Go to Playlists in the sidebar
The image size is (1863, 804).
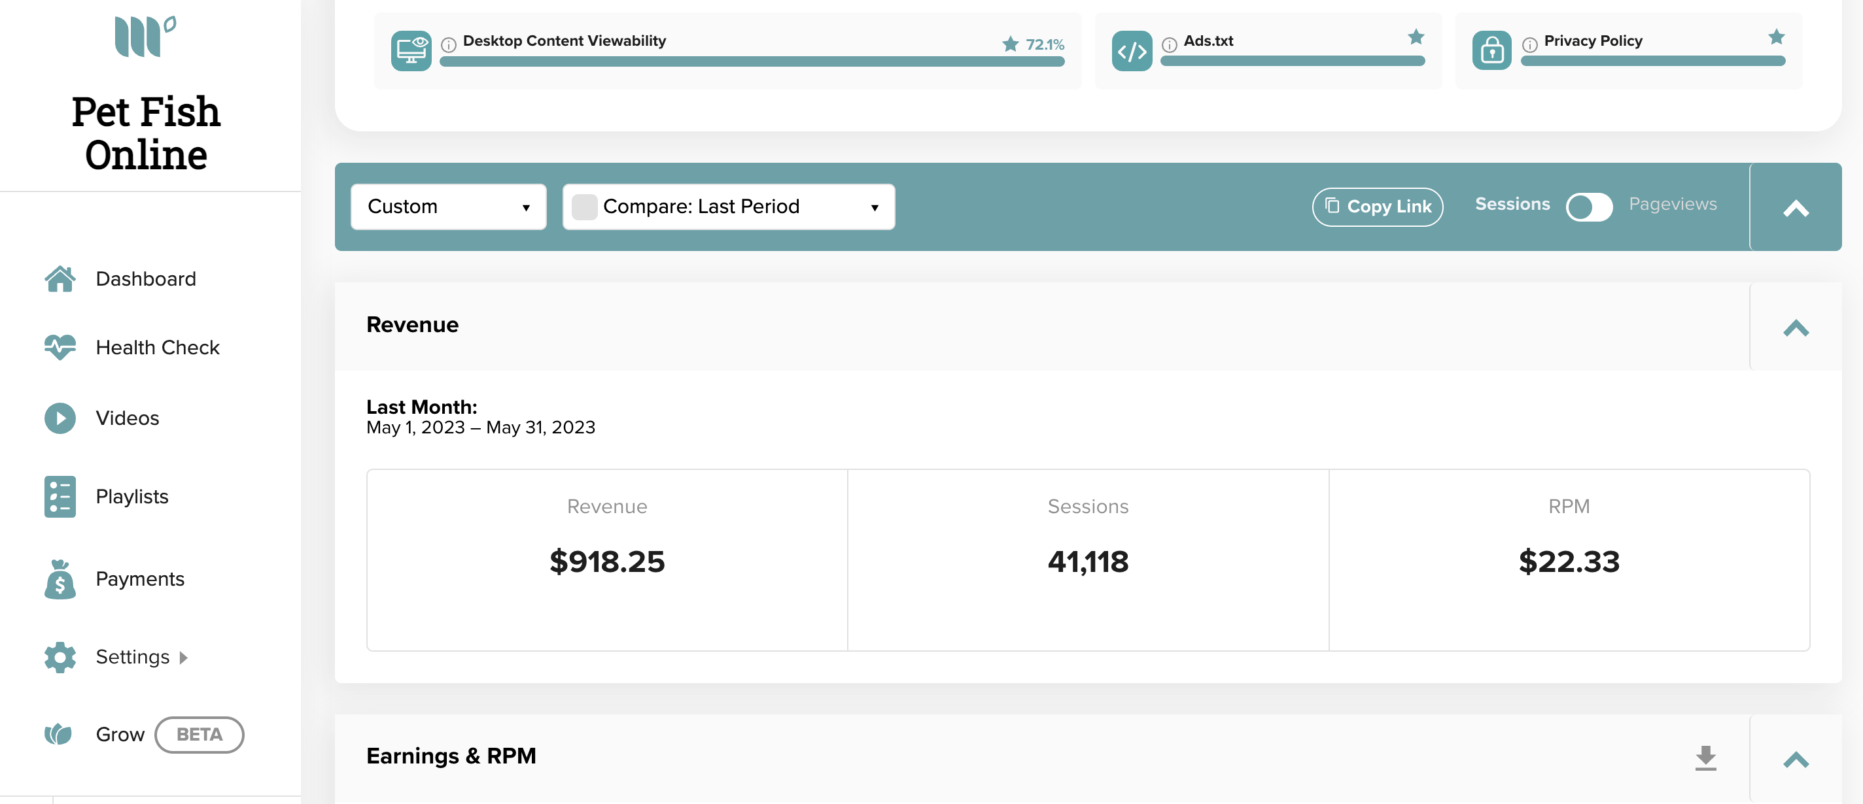tap(131, 497)
